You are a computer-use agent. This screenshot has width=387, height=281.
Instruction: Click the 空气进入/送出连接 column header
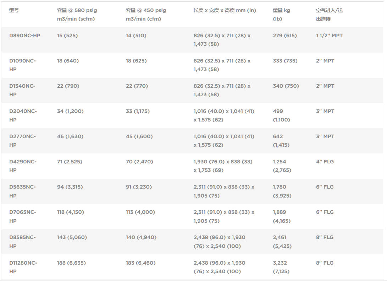(x=329, y=15)
